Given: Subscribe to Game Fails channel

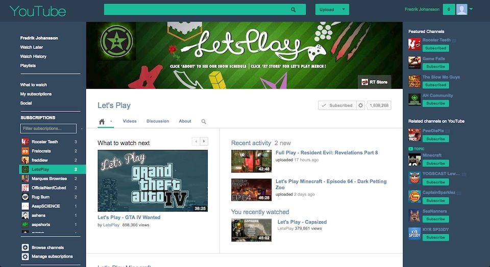Looking at the screenshot, I should pyautogui.click(x=435, y=66).
